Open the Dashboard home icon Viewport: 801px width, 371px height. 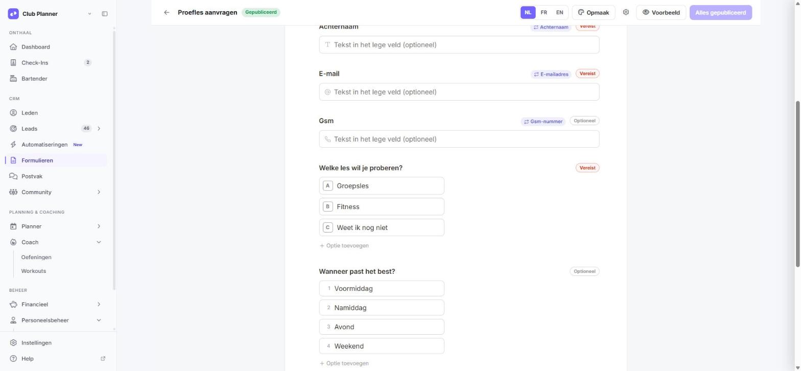pos(13,47)
